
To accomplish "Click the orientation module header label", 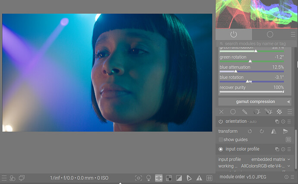I will click(236, 122).
